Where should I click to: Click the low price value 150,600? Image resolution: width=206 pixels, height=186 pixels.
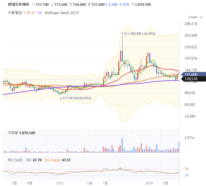[79, 5]
